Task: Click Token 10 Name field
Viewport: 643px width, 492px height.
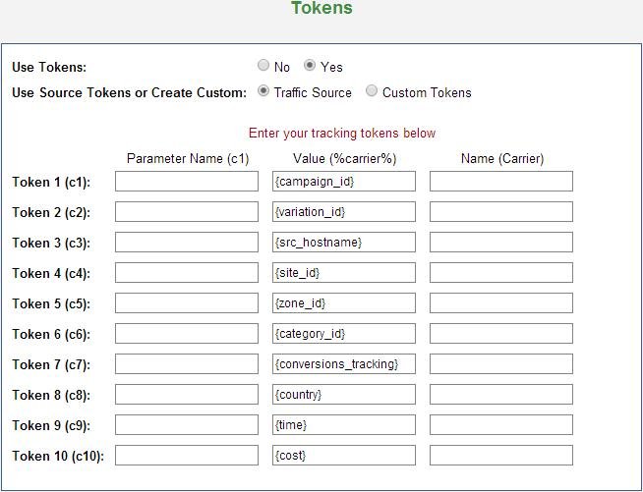Action: [501, 455]
